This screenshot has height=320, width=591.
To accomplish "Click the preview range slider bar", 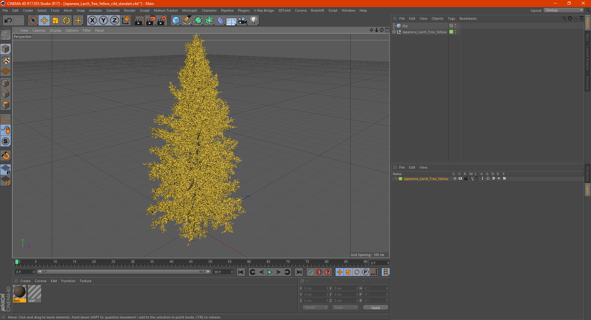I will click(x=124, y=272).
